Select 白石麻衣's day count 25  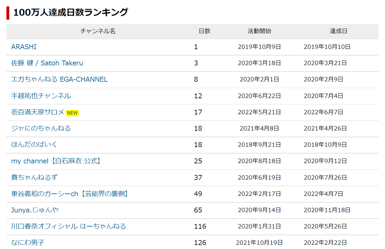[x=198, y=161]
